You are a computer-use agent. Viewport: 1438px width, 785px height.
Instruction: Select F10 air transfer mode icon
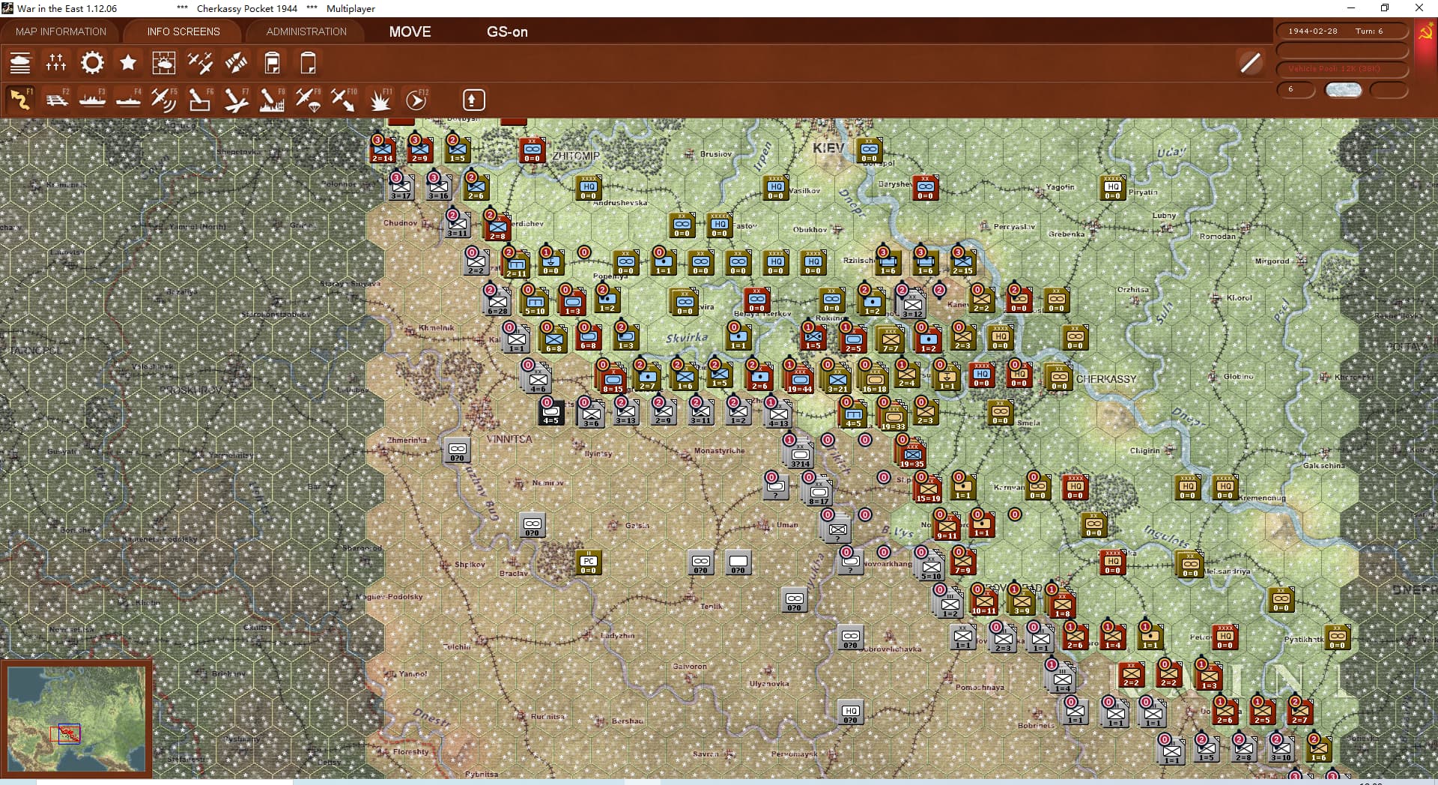point(344,100)
